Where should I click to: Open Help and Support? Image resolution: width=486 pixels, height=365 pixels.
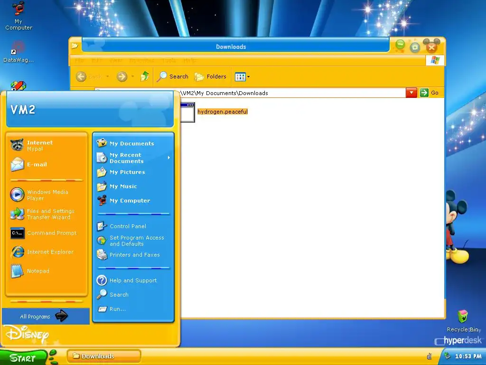point(133,280)
